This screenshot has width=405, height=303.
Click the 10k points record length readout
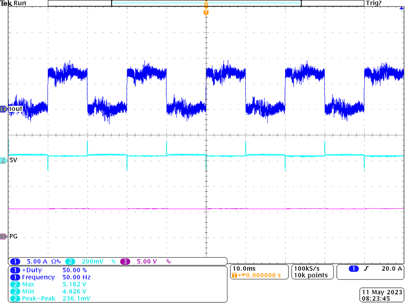[x=311, y=275]
